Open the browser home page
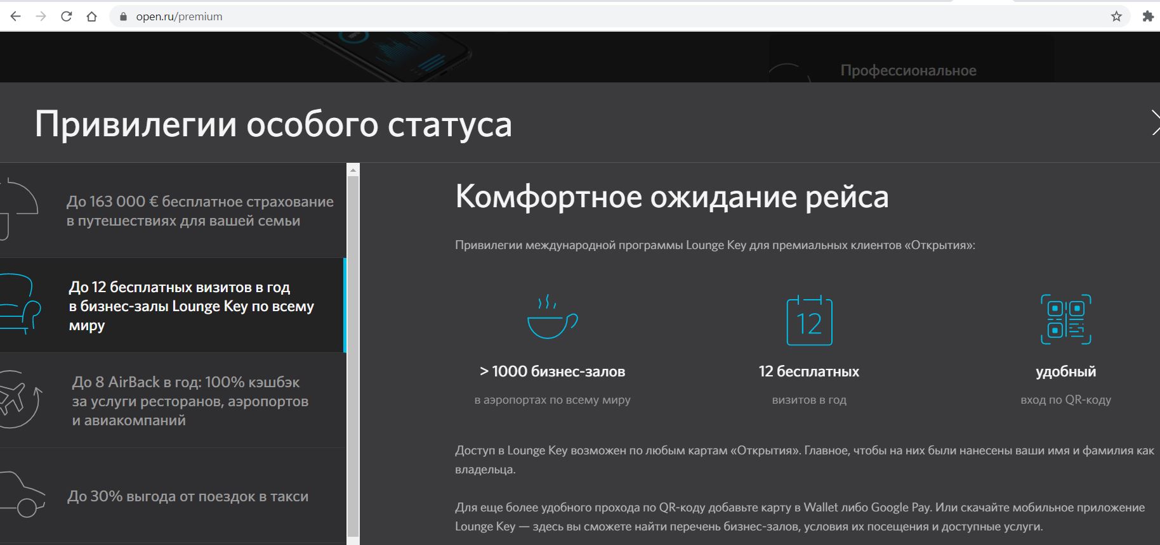 pyautogui.click(x=92, y=16)
